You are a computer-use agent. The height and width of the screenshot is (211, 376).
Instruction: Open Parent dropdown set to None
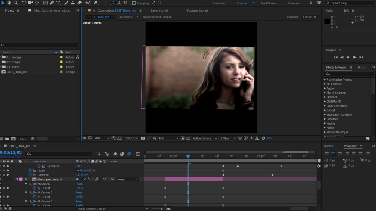click(127, 179)
